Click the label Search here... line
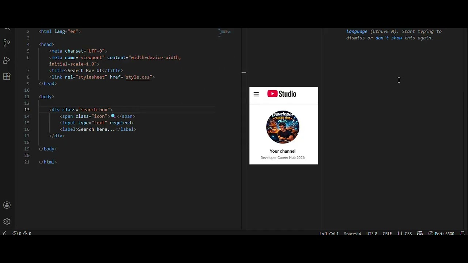The image size is (468, 263). (x=98, y=129)
